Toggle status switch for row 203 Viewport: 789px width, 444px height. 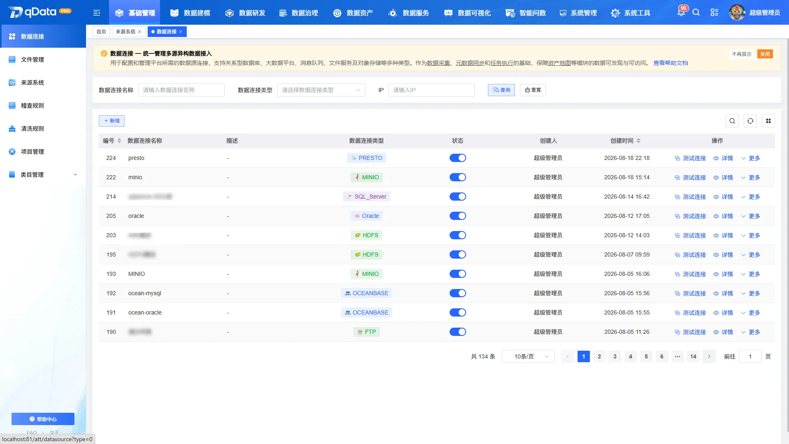pos(458,235)
